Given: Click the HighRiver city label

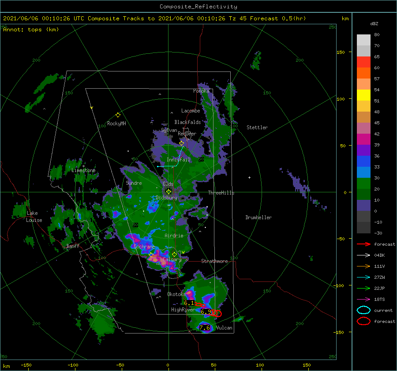Looking at the screenshot, I should (x=183, y=310).
